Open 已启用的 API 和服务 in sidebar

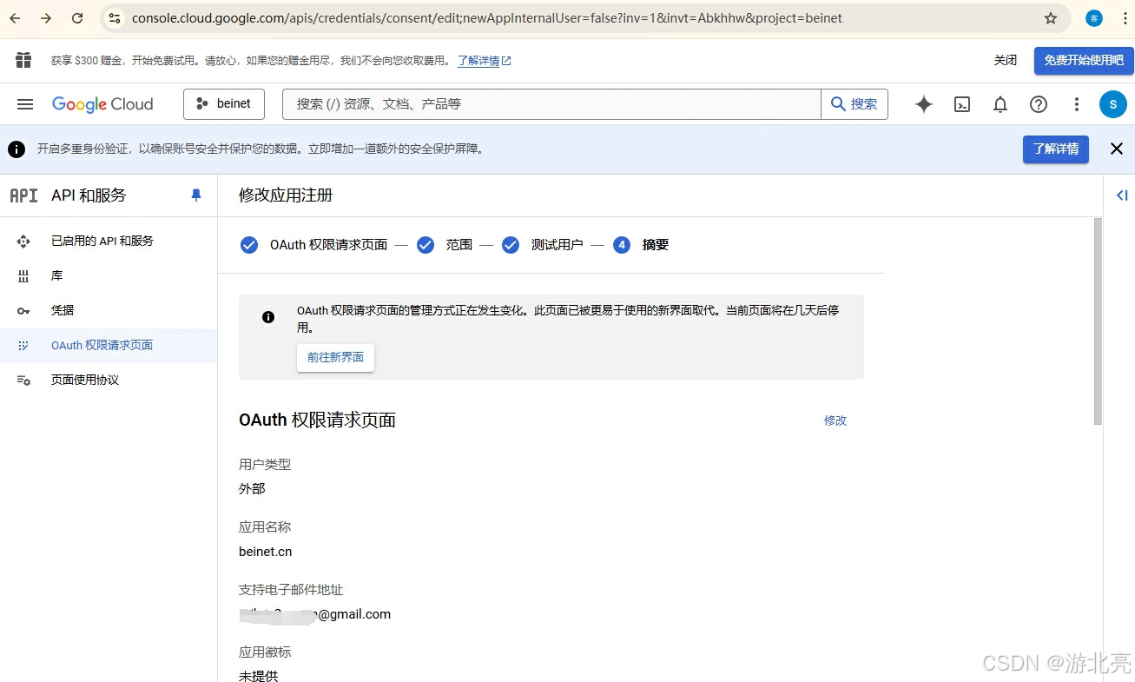click(x=109, y=242)
